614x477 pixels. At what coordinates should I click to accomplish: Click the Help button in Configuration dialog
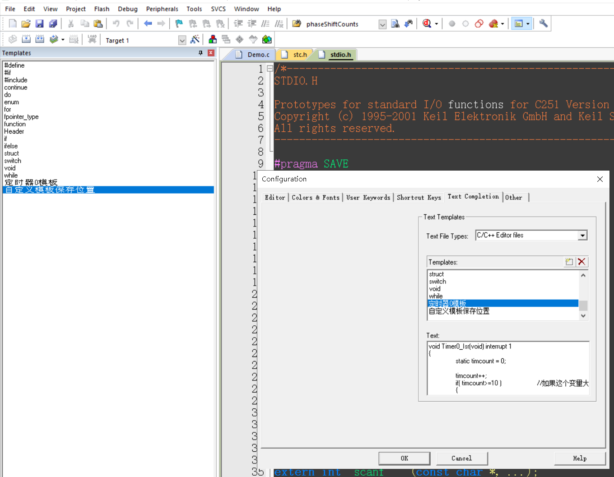pos(580,458)
